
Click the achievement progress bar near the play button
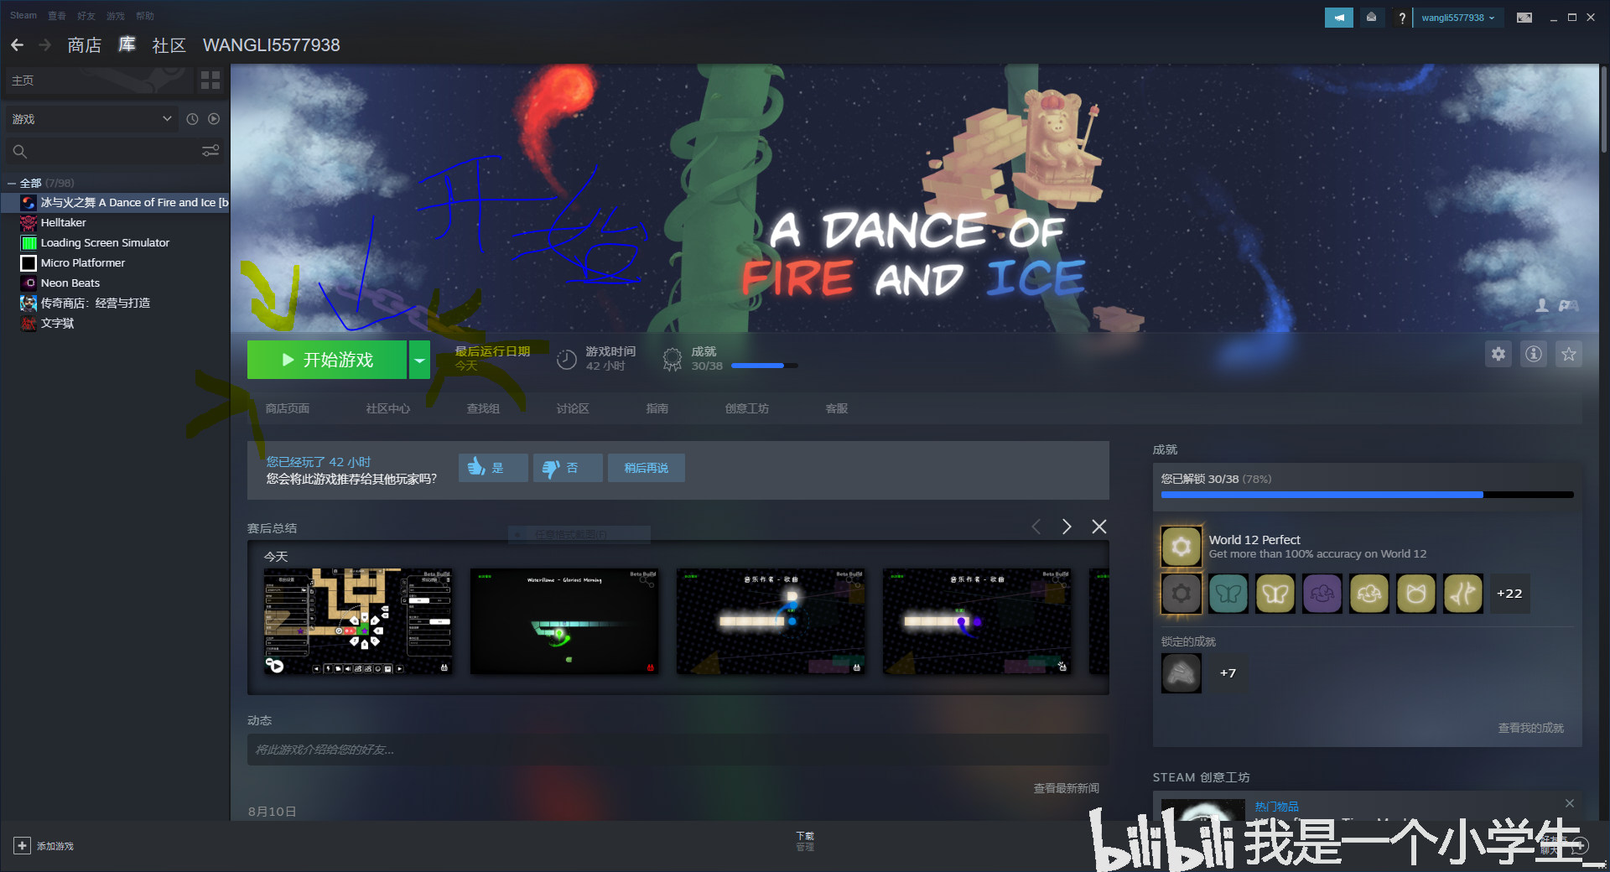(x=764, y=366)
